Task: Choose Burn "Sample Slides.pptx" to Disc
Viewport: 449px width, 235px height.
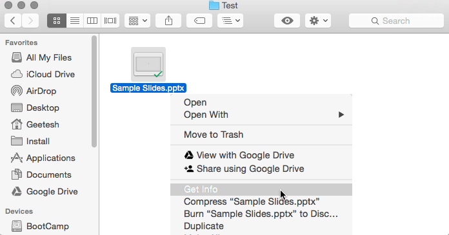Action: click(261, 214)
